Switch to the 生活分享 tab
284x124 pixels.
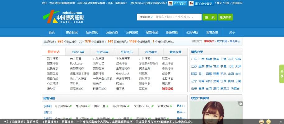pyautogui.click(x=102, y=52)
